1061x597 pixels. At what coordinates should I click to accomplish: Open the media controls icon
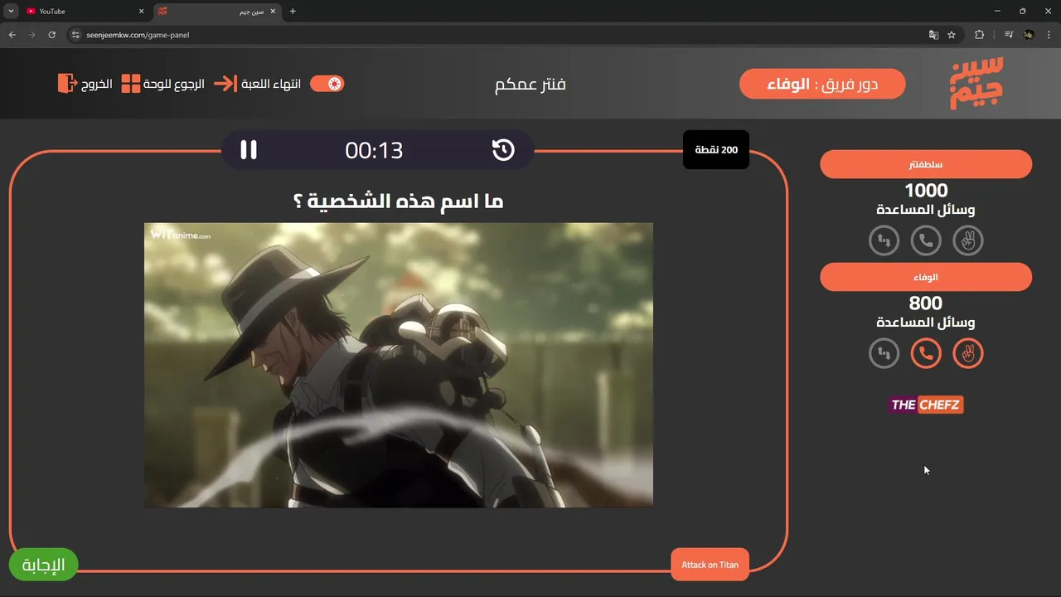[1009, 35]
